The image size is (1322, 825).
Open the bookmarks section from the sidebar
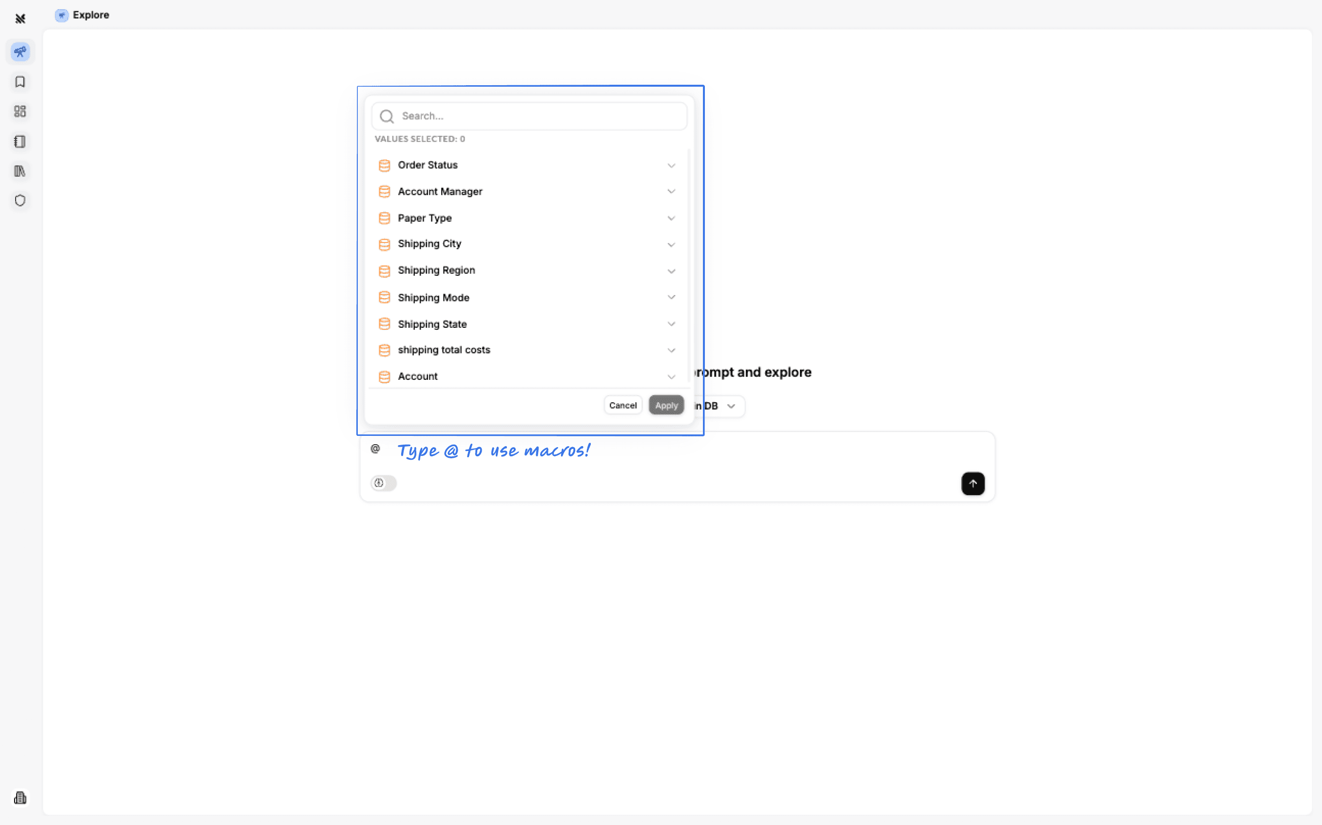coord(20,82)
